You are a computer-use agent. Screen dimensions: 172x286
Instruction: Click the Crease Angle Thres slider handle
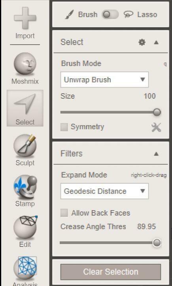pos(157,243)
